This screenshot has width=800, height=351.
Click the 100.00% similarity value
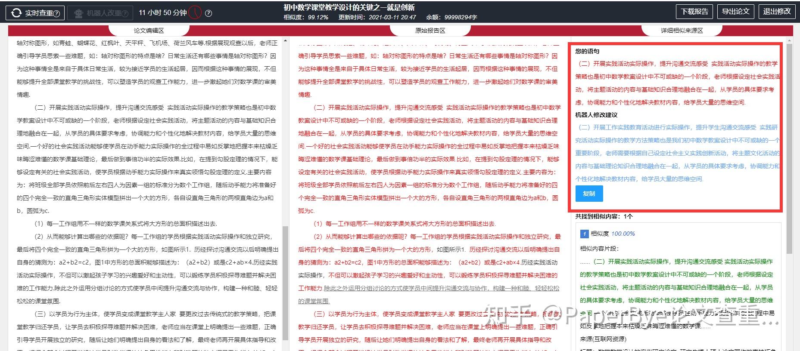click(x=623, y=234)
